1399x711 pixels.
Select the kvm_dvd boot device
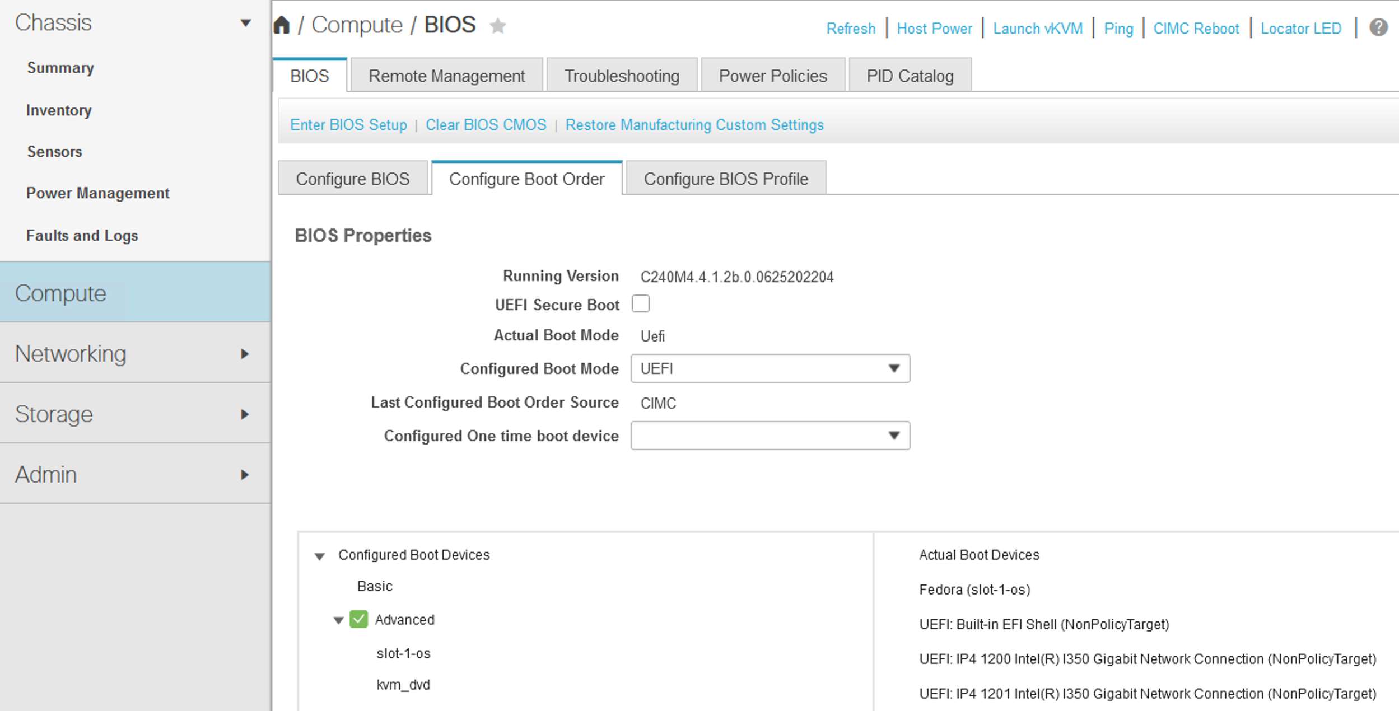pos(403,685)
